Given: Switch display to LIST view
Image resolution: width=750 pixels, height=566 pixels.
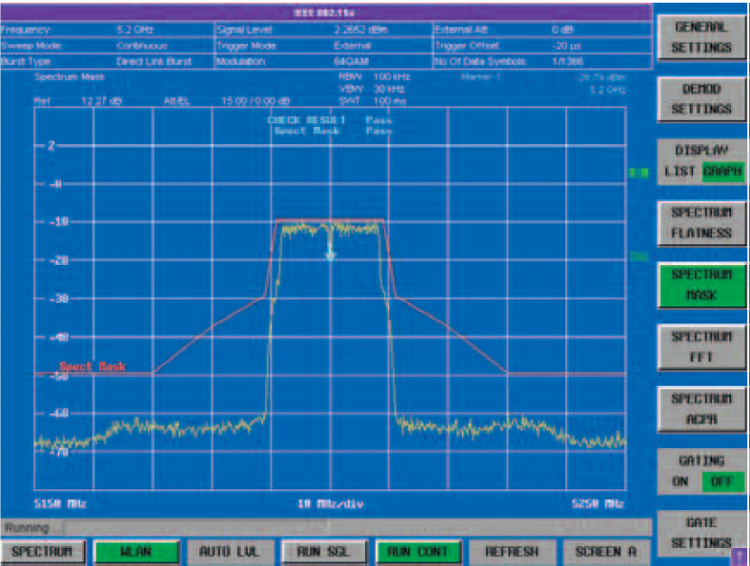Looking at the screenshot, I should (x=681, y=170).
